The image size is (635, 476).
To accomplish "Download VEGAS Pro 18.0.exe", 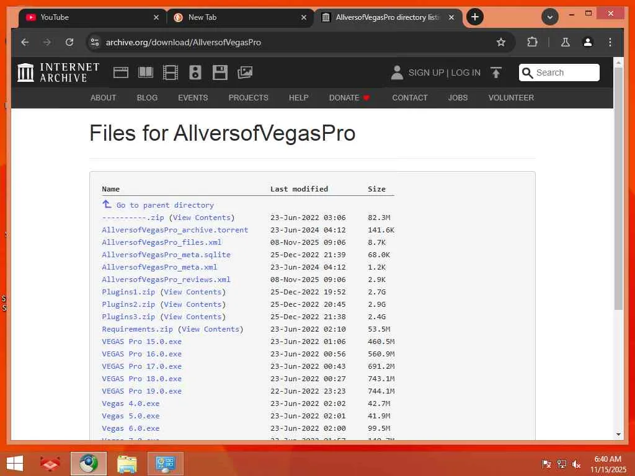I will (x=142, y=379).
